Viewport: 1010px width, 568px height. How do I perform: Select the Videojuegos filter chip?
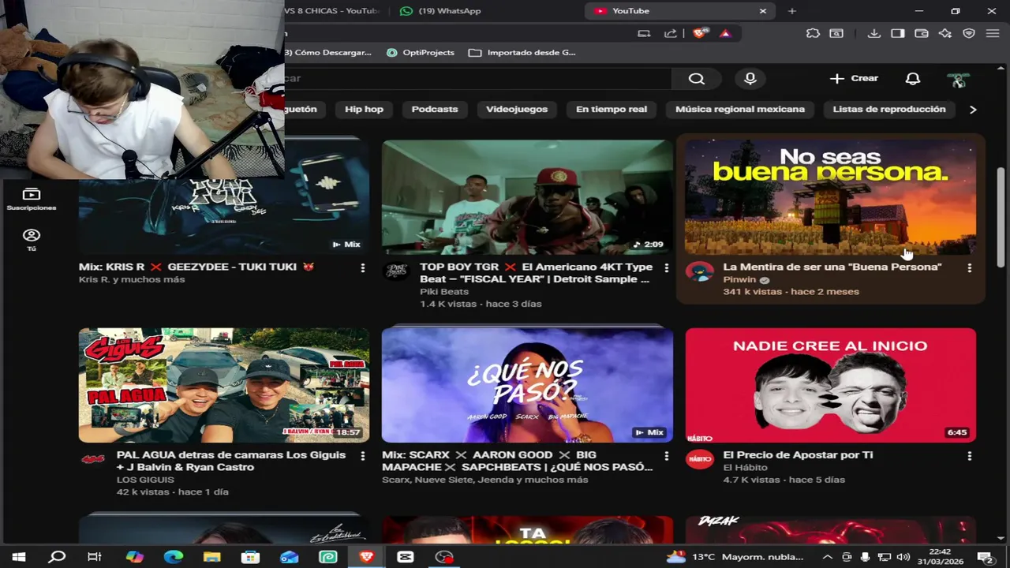click(x=517, y=109)
